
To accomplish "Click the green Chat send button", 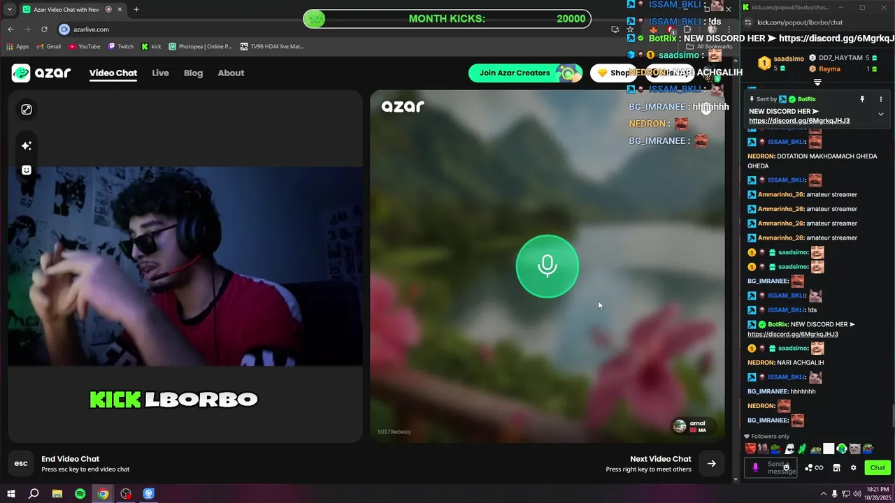I will [878, 467].
